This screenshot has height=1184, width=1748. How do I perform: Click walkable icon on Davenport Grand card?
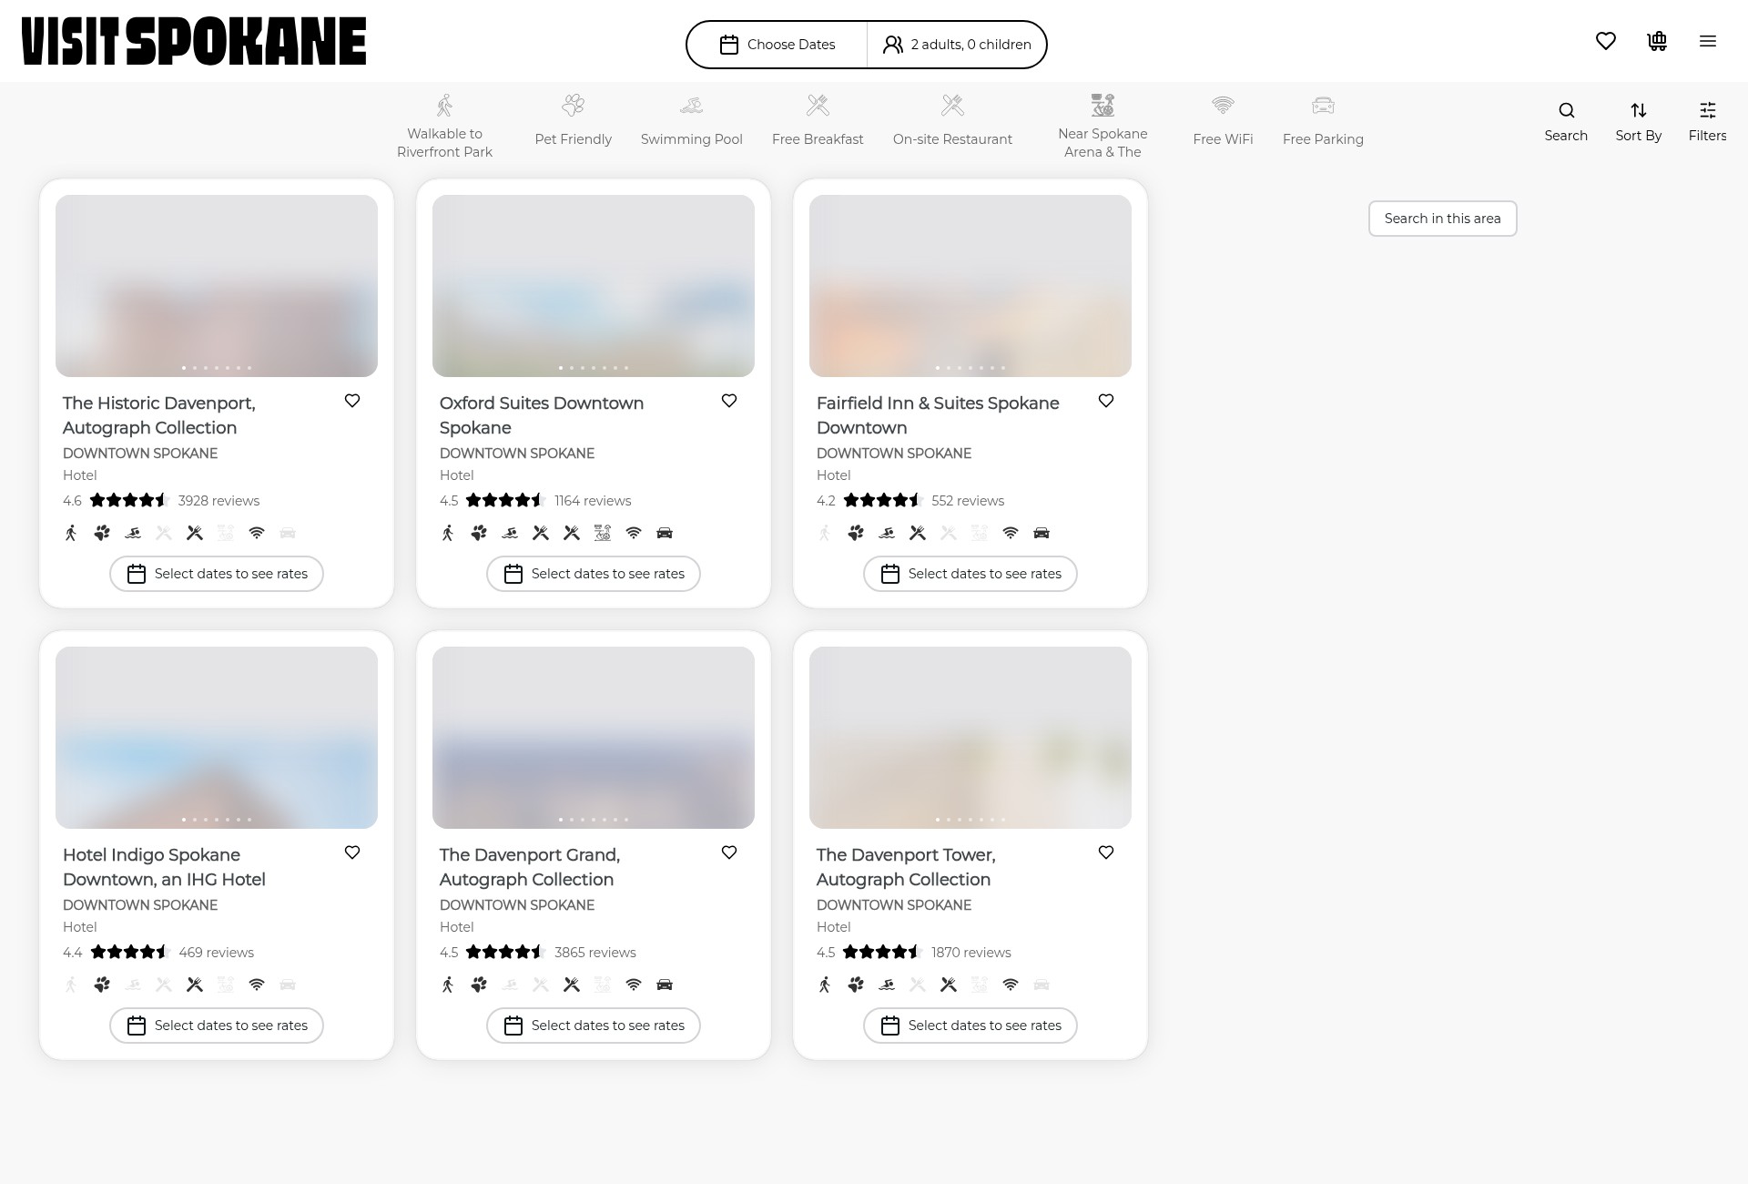click(x=448, y=985)
